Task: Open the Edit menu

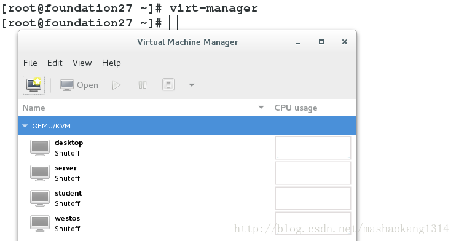Action: 55,63
